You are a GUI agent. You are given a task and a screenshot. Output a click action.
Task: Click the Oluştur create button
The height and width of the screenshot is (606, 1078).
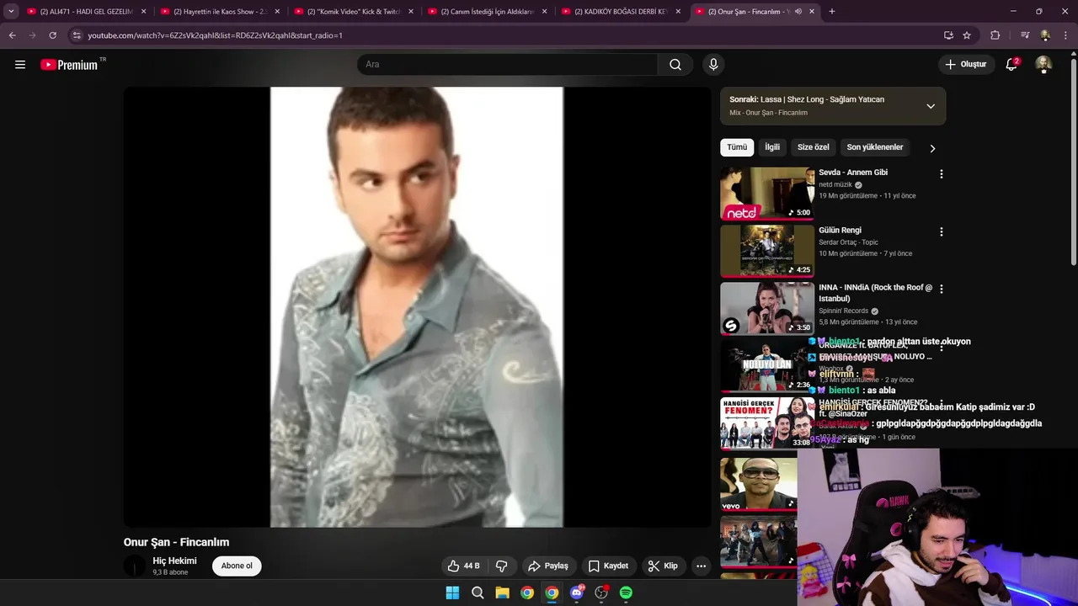click(x=965, y=65)
